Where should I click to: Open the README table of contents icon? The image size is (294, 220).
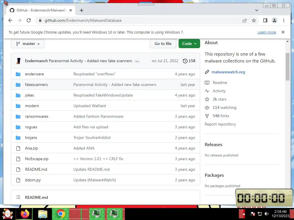coord(18,197)
